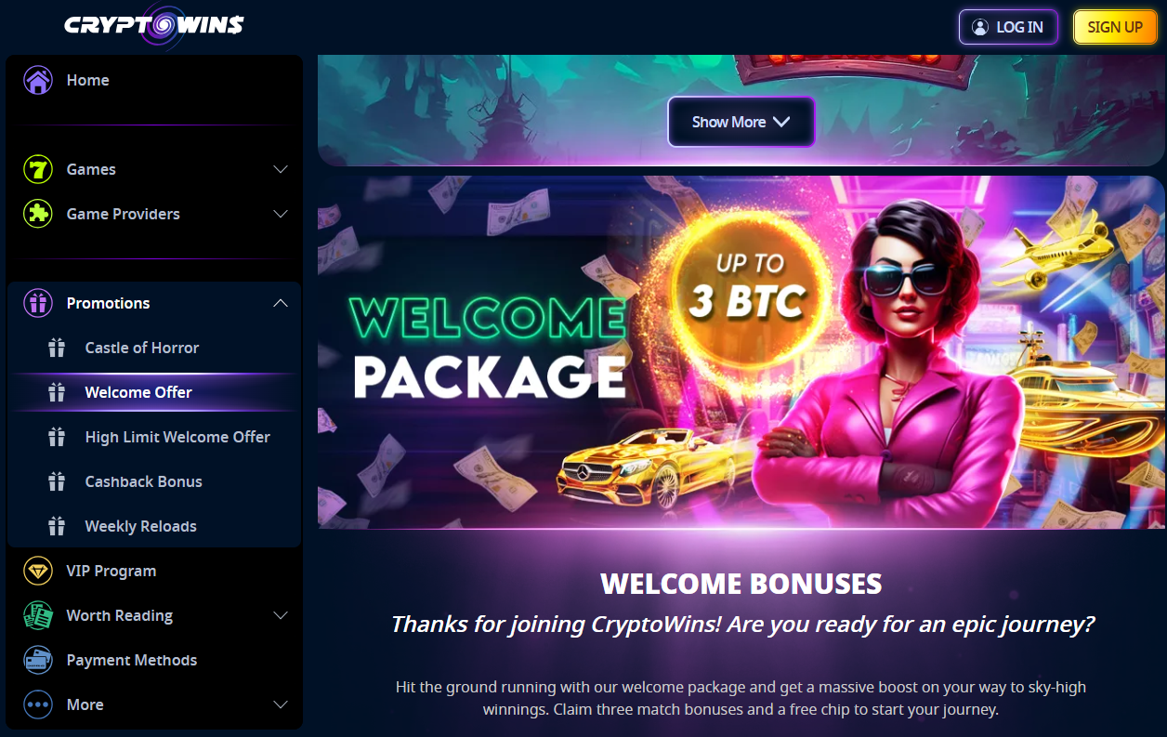1167x737 pixels.
Task: Expand the Game Providers chevron
Action: pyautogui.click(x=281, y=214)
